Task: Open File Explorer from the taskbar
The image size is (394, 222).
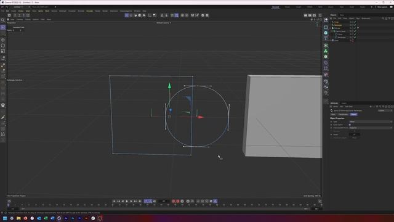Action: pos(18,218)
